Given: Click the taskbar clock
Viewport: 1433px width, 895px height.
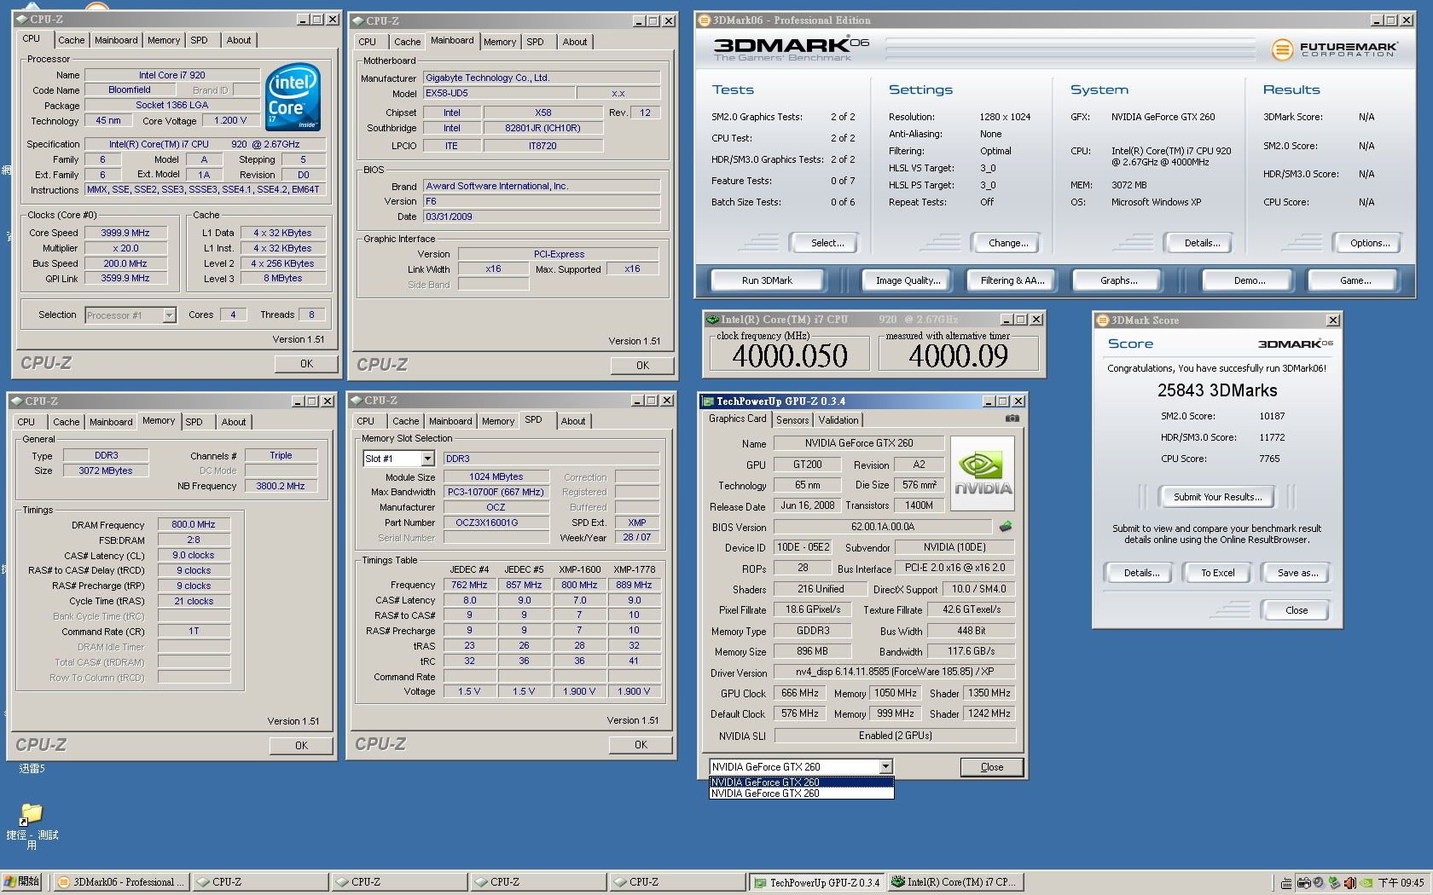Looking at the screenshot, I should click(x=1401, y=882).
